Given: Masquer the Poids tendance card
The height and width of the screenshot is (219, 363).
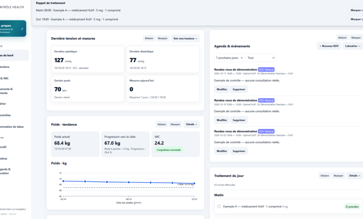Looking at the screenshot, I should click(x=175, y=124).
